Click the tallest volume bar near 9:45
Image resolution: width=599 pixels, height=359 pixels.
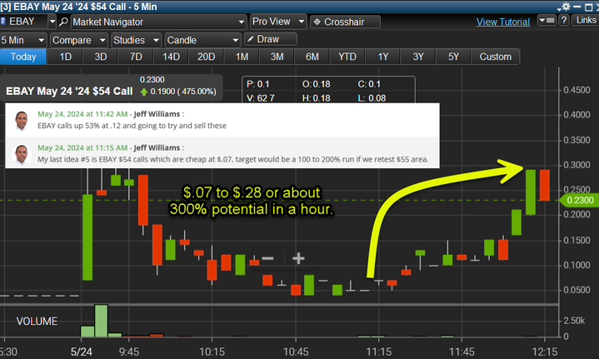(102, 321)
